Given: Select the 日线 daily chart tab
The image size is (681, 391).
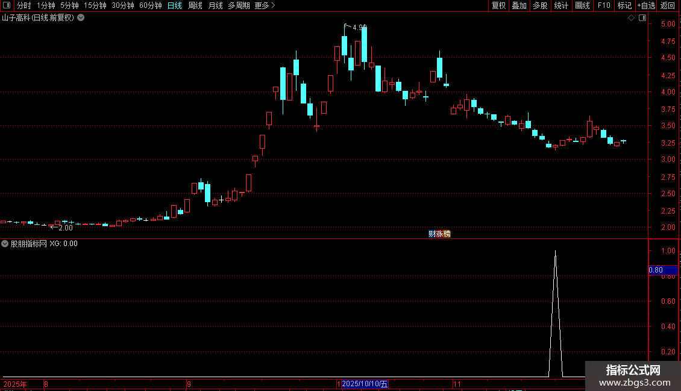Looking at the screenshot, I should click(x=175, y=5).
